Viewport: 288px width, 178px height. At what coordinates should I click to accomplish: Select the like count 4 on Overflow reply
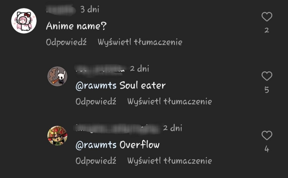click(267, 149)
